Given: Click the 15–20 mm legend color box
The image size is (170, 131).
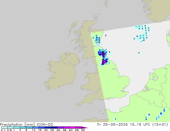Looking at the screenshot, I should click(42, 128).
